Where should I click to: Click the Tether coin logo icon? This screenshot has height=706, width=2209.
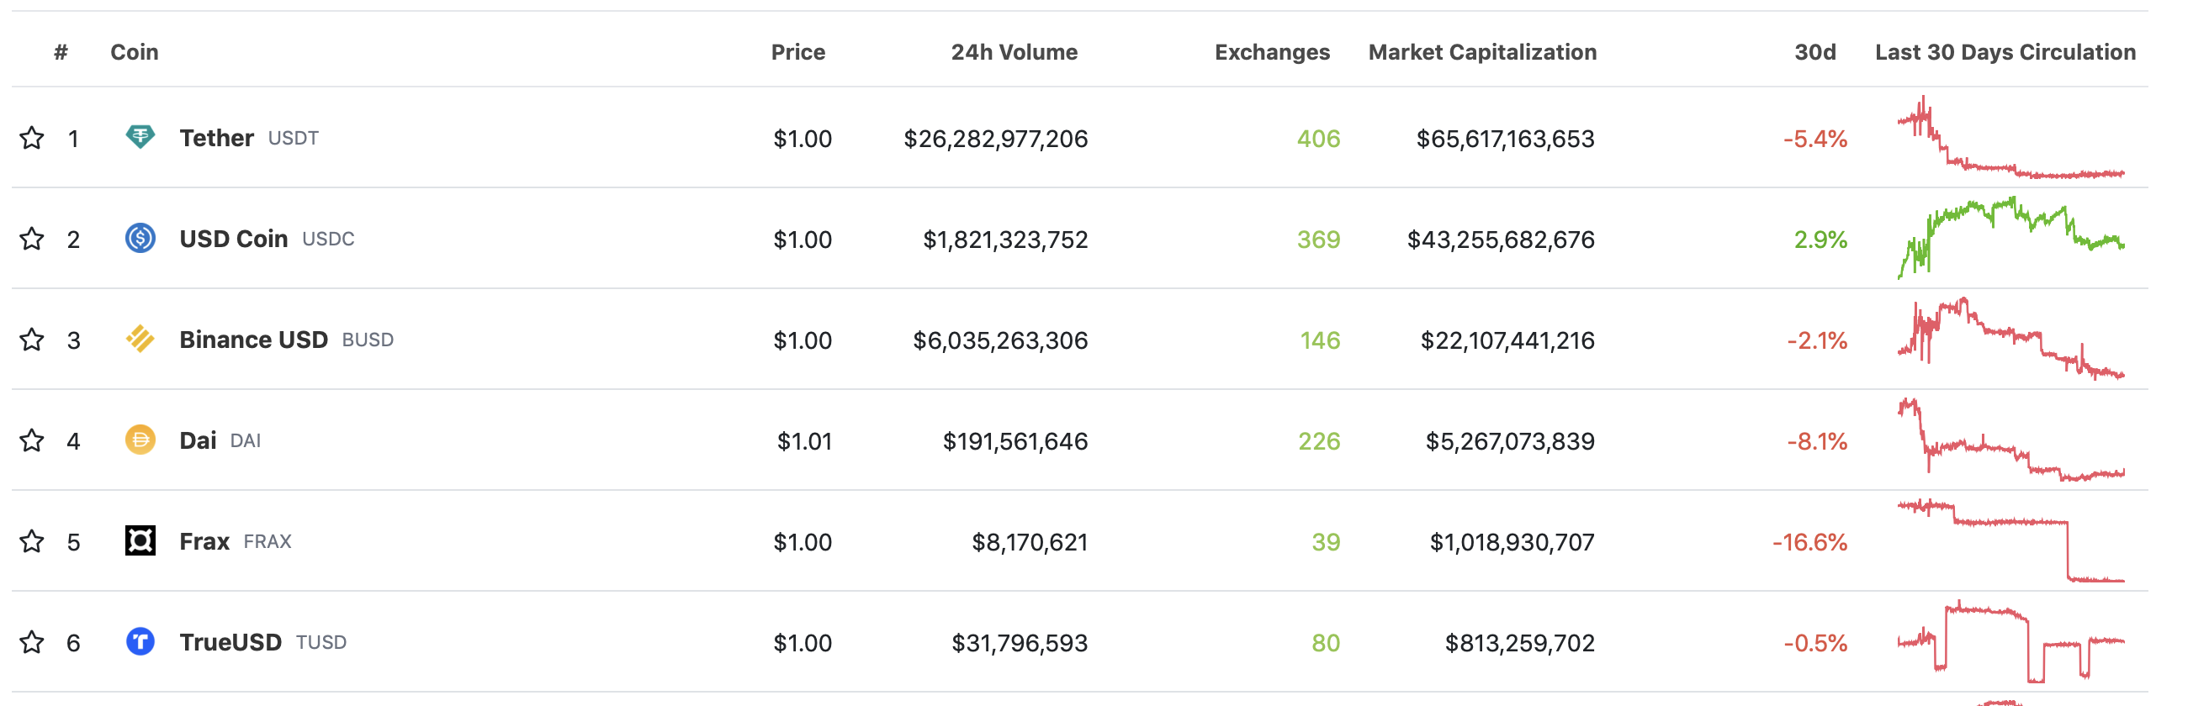point(140,137)
